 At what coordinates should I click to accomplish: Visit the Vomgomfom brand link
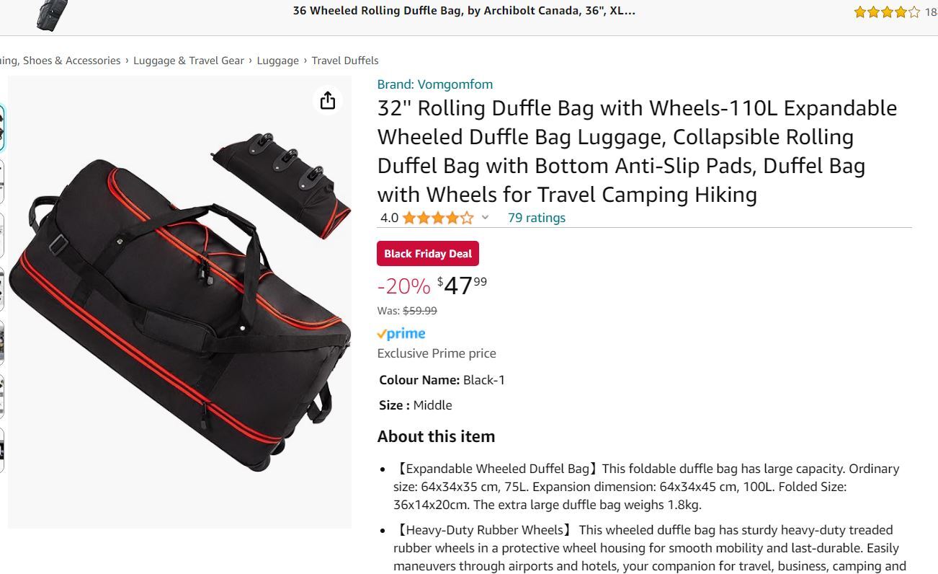click(x=434, y=84)
